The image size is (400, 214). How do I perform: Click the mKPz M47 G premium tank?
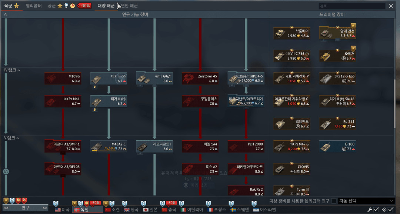pyautogui.click(x=291, y=146)
